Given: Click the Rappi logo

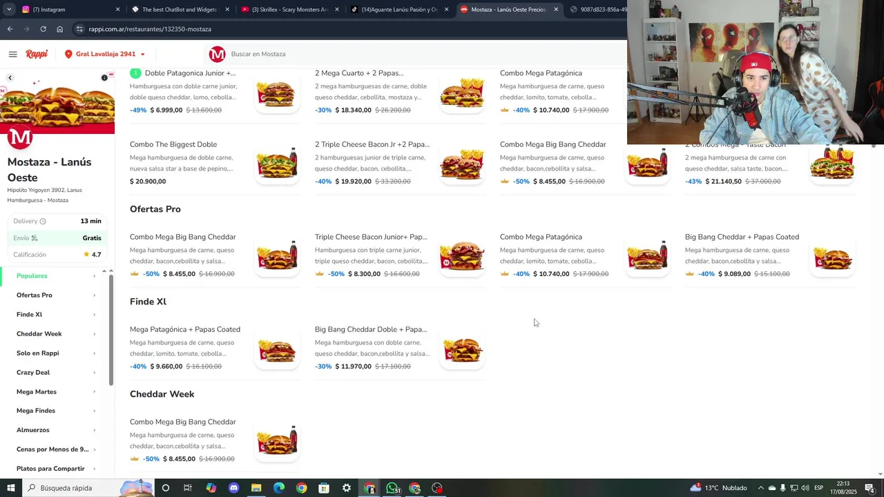Looking at the screenshot, I should (37, 54).
